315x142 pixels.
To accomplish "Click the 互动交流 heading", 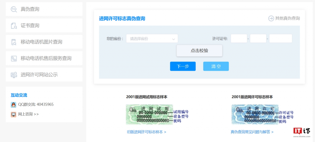I will [x=19, y=95].
